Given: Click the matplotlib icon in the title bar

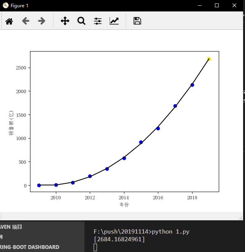Looking at the screenshot, I should pyautogui.click(x=5, y=5).
